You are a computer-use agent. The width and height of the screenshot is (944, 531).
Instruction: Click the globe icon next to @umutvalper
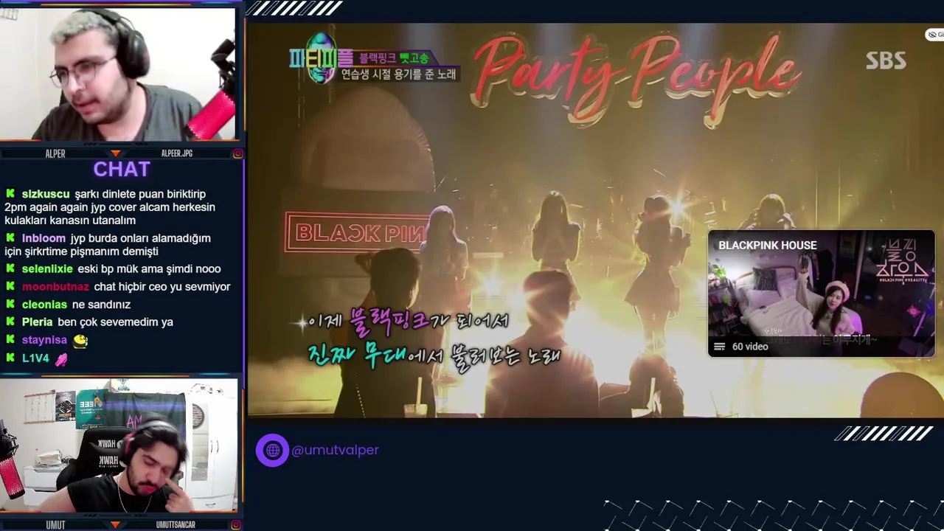pyautogui.click(x=272, y=450)
